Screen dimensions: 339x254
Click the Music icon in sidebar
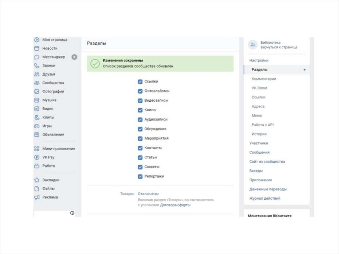(37, 100)
